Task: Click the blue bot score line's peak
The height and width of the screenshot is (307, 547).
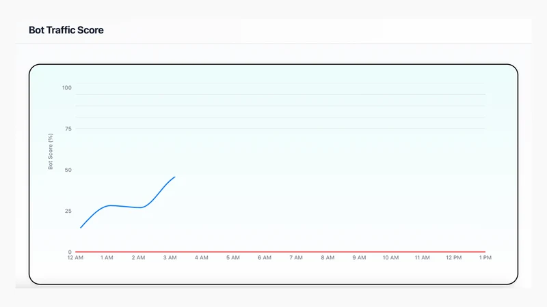Action: pos(174,177)
